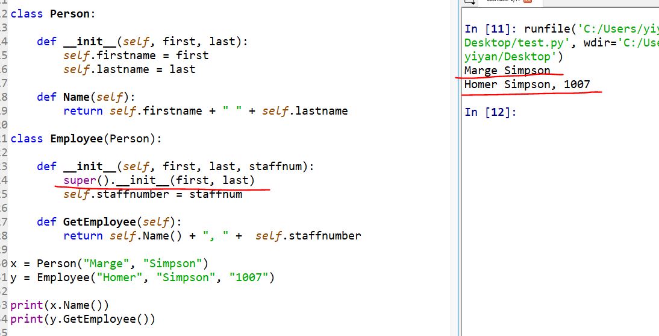The width and height of the screenshot is (659, 336).
Task: Click the underlined super().__init__ call
Action: click(x=159, y=180)
